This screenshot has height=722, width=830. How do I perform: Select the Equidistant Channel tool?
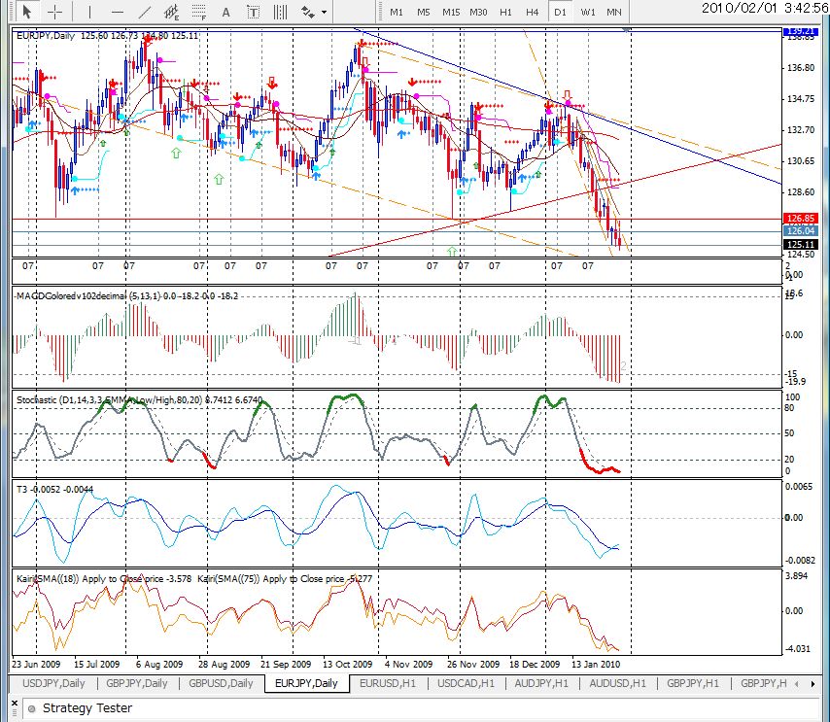[x=171, y=12]
